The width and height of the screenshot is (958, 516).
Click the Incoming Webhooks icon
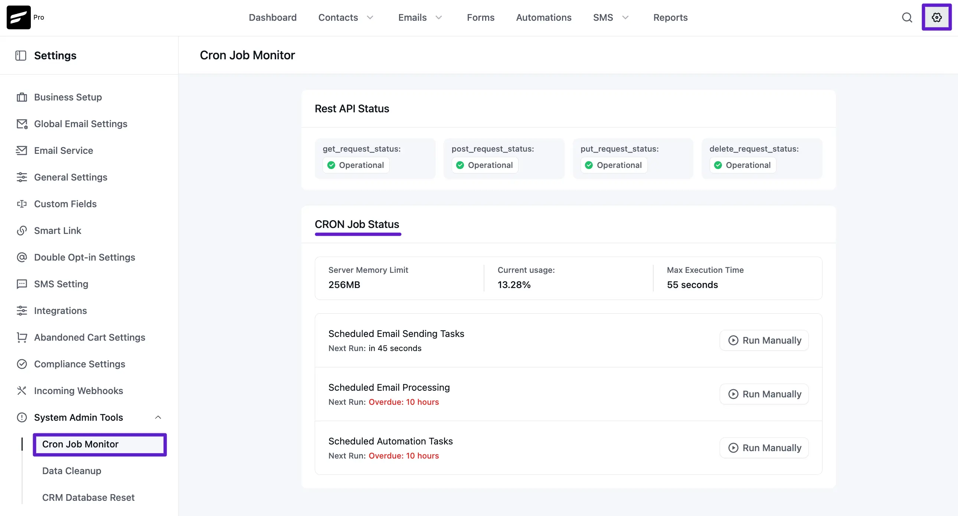click(22, 391)
